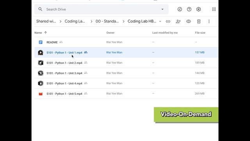Open the Help question mark icon
The width and height of the screenshot is (250, 141).
click(x=189, y=9)
